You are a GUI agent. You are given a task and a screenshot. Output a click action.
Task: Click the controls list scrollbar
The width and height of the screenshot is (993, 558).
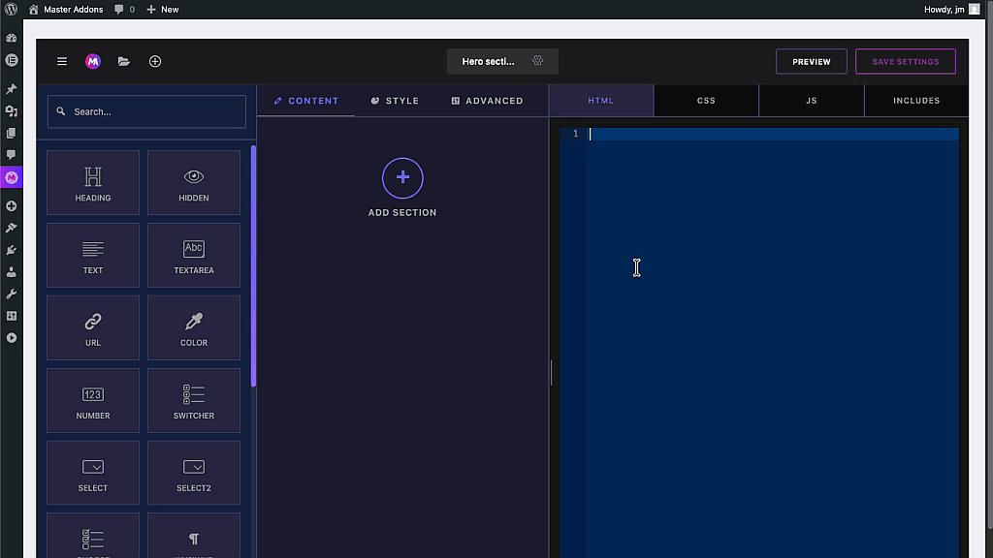(253, 265)
